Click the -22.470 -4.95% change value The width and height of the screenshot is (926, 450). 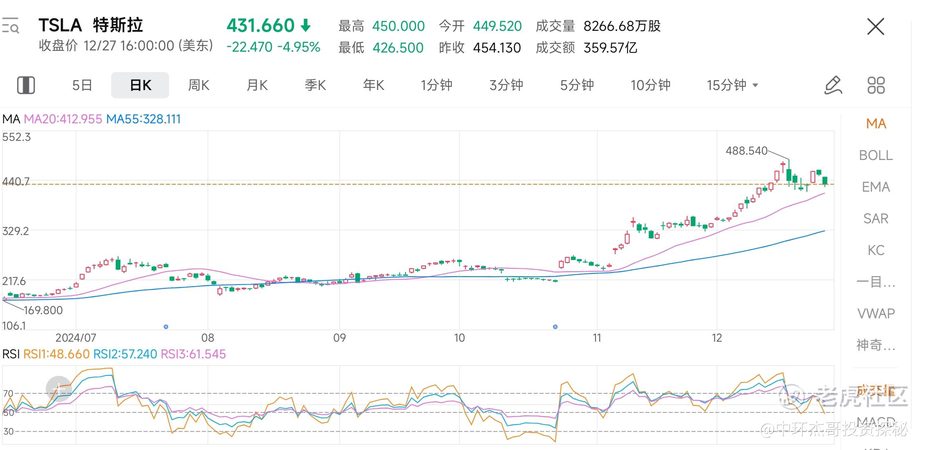[274, 47]
